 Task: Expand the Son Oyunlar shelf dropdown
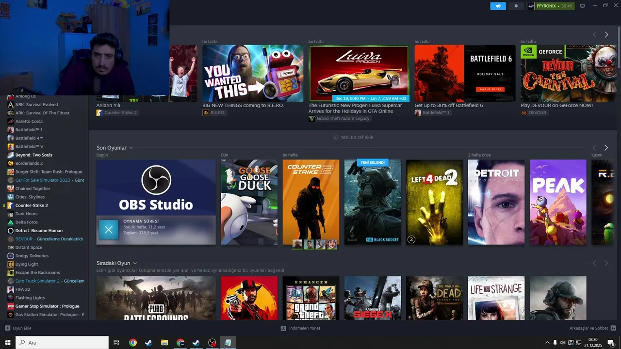[131, 148]
